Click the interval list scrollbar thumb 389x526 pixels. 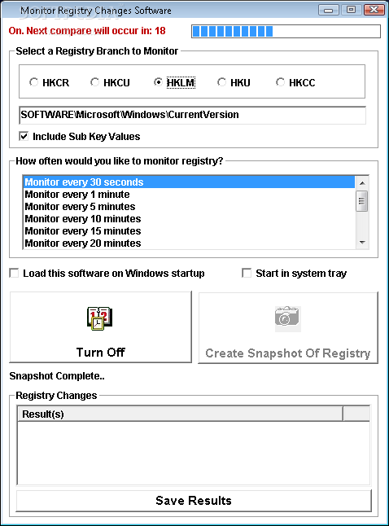pyautogui.click(x=362, y=200)
